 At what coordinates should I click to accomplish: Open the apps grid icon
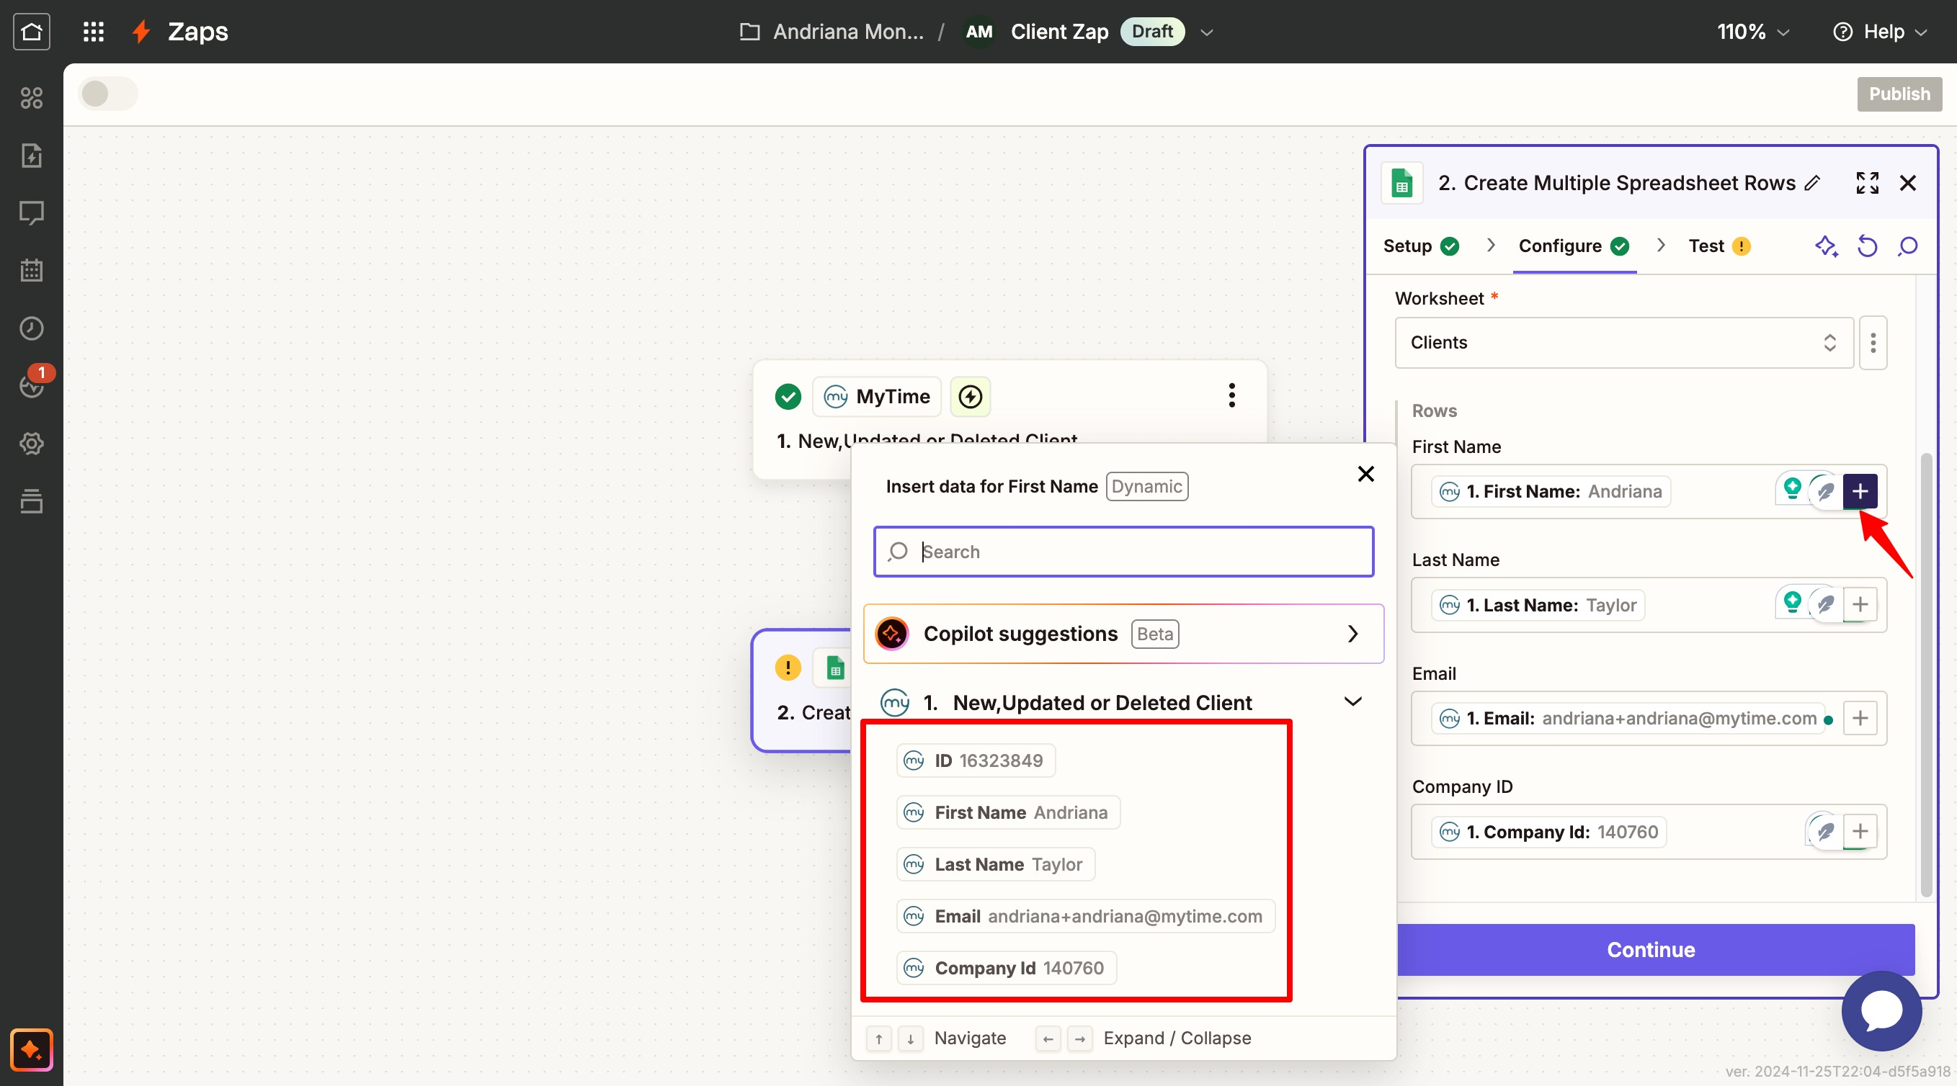coord(94,32)
